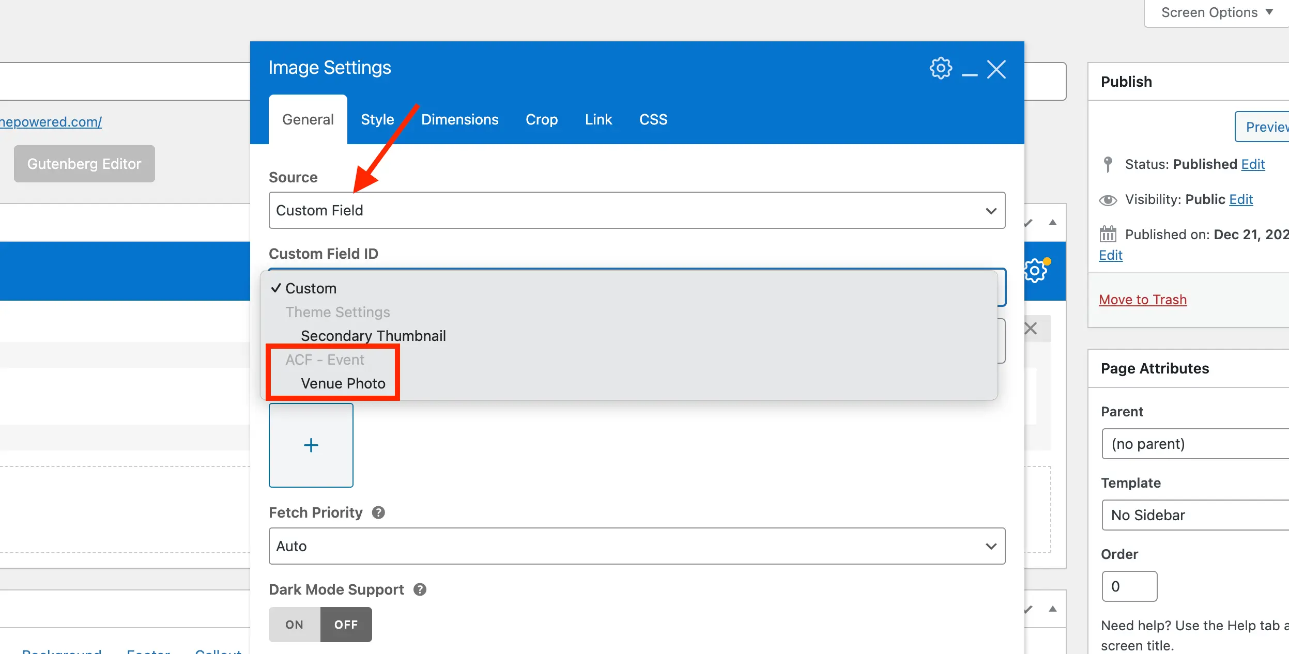Expand the Source custom field dropdown
The height and width of the screenshot is (654, 1289).
(637, 210)
